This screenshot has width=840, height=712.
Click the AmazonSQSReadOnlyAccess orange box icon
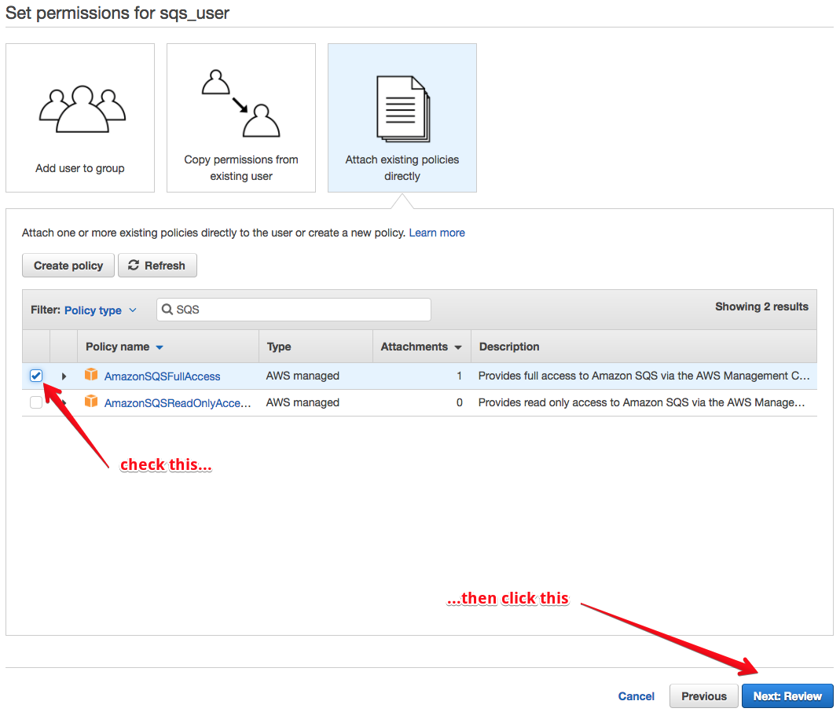pyautogui.click(x=91, y=402)
